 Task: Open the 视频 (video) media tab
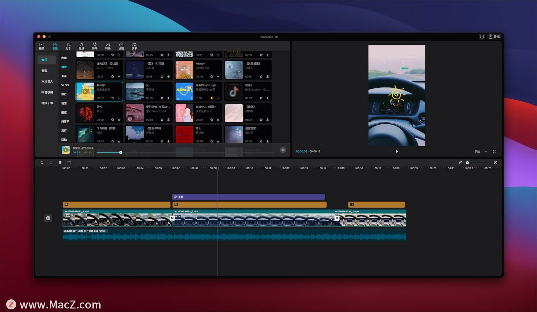pos(42,46)
